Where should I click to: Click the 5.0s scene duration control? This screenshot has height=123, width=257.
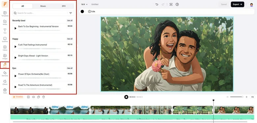(x=92, y=12)
